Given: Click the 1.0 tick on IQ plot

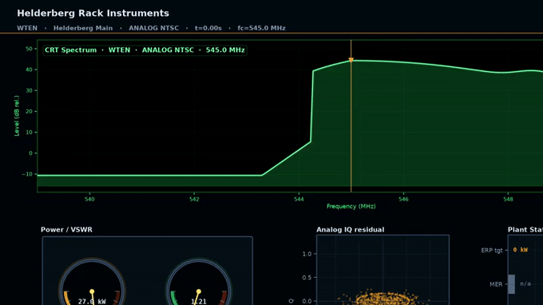Looking at the screenshot, I should 307,254.
